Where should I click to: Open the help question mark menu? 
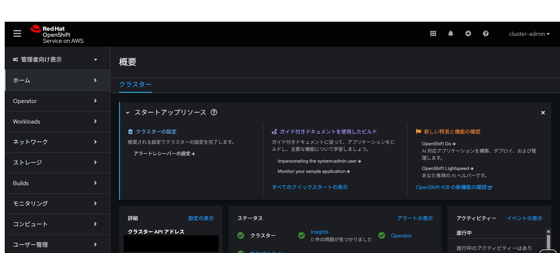486,34
